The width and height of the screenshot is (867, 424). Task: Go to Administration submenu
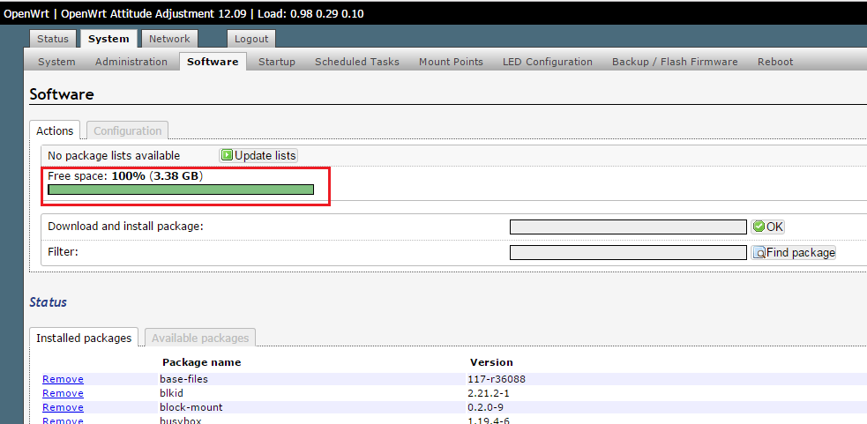click(131, 62)
